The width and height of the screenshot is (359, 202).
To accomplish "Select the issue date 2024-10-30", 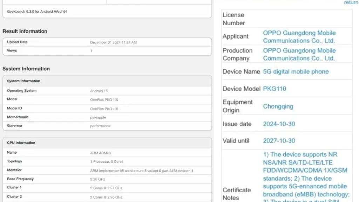I will pyautogui.click(x=279, y=124).
